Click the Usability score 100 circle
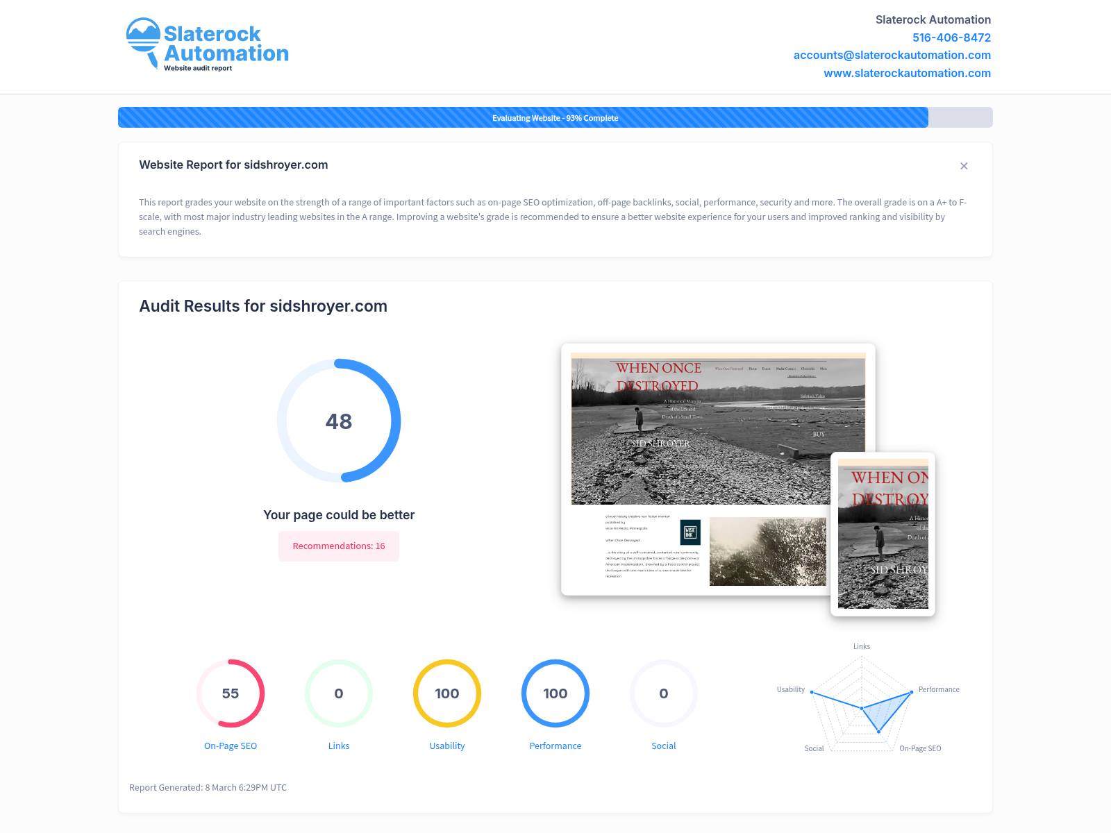The height and width of the screenshot is (833, 1111). tap(447, 693)
